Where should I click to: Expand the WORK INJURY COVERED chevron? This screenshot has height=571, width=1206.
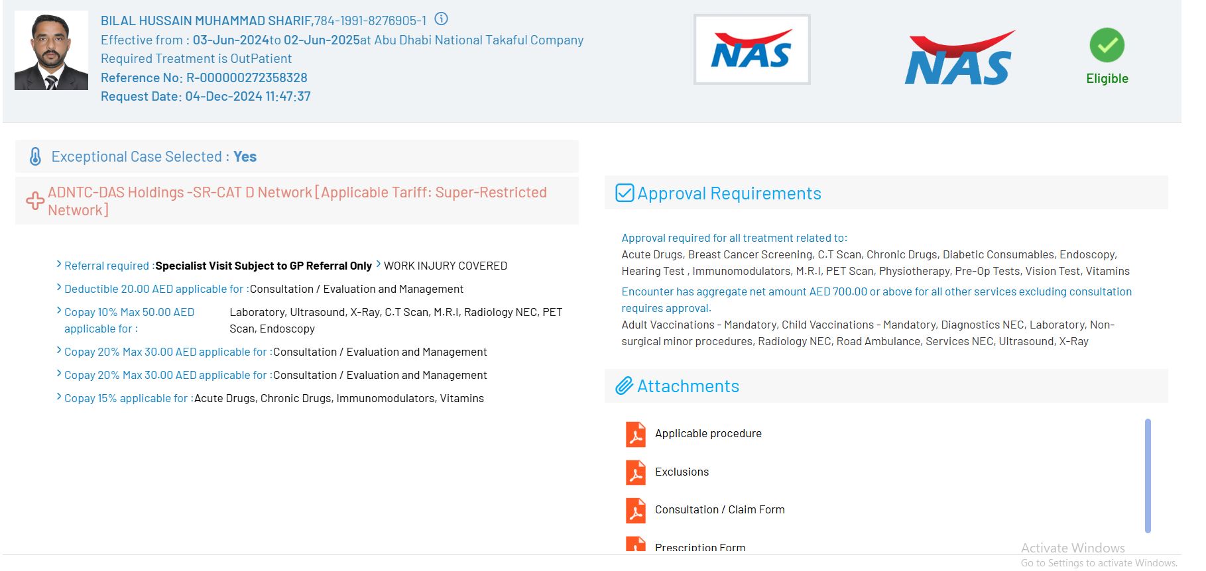379,264
